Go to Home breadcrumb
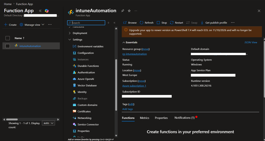 pos(8,4)
